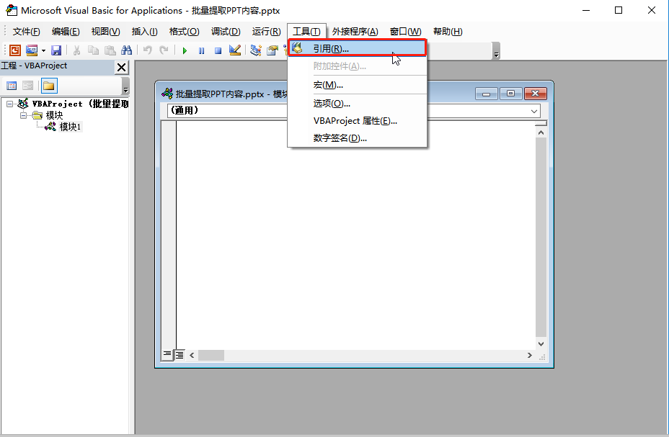Open the 编辑(E) menu
Screen dimensions: 669x437
pyautogui.click(x=66, y=32)
